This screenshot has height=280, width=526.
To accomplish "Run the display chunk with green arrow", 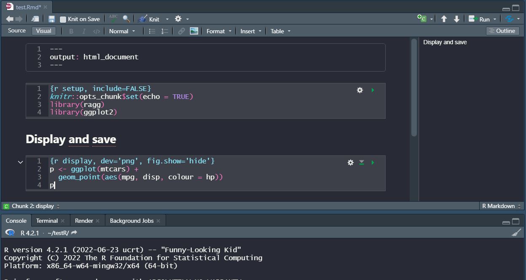I will 373,162.
